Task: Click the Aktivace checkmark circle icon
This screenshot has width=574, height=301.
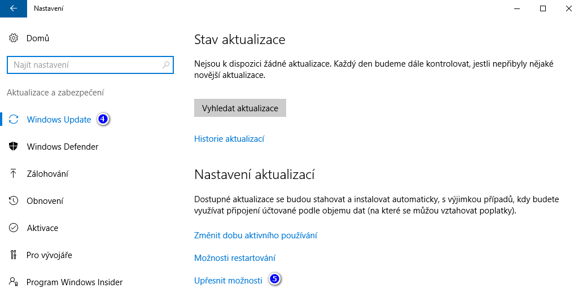Action: click(x=14, y=228)
